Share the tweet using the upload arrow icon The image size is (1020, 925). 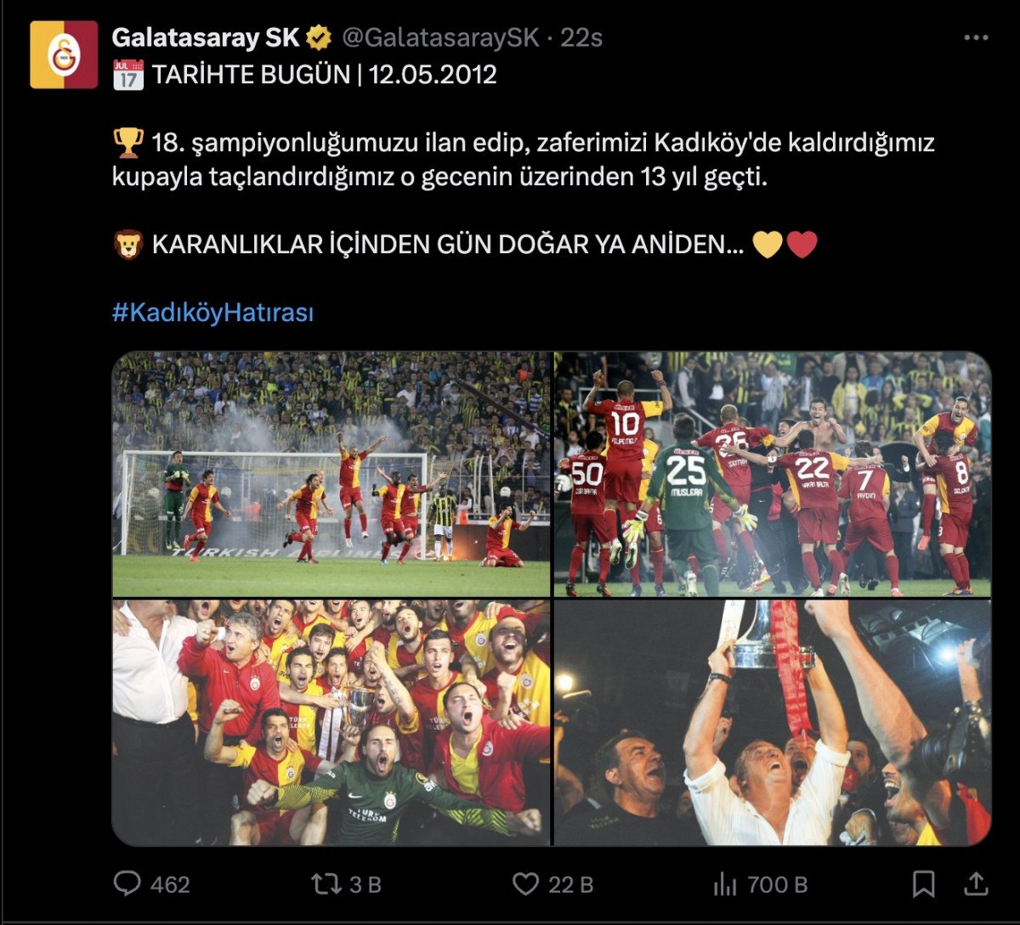pyautogui.click(x=977, y=884)
